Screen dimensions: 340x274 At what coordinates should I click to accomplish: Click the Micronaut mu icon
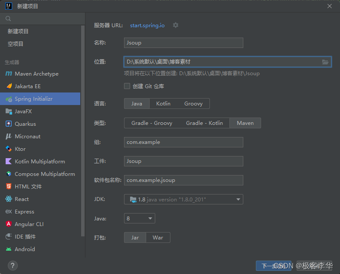(x=9, y=137)
